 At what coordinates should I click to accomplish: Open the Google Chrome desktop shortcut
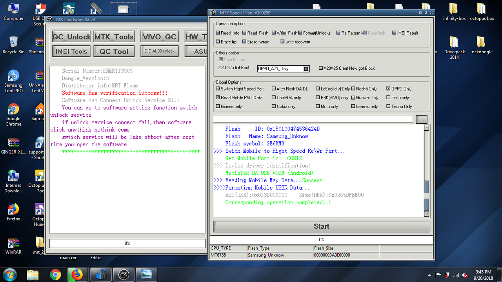pos(13,115)
